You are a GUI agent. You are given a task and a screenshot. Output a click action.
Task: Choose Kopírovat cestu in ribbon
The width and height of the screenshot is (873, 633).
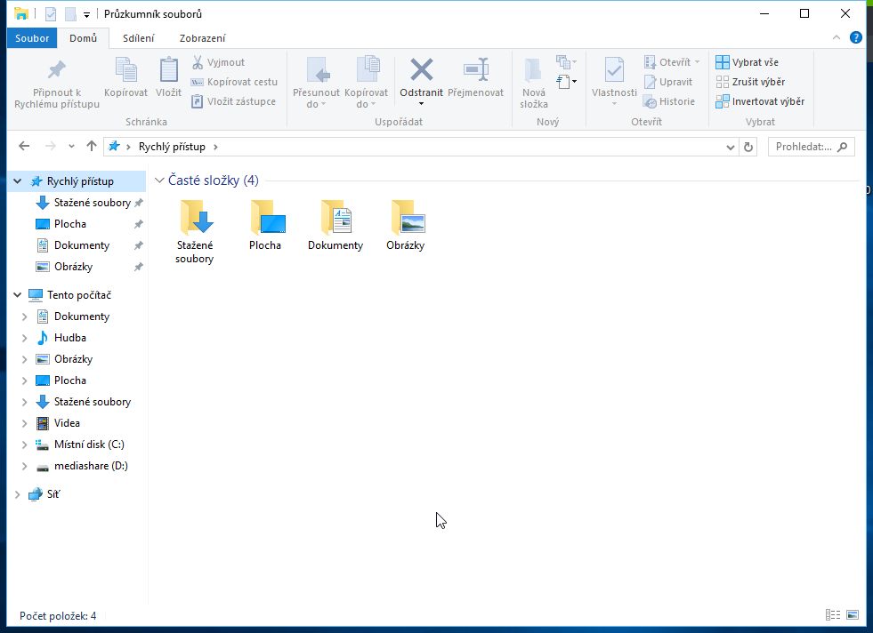tap(234, 82)
